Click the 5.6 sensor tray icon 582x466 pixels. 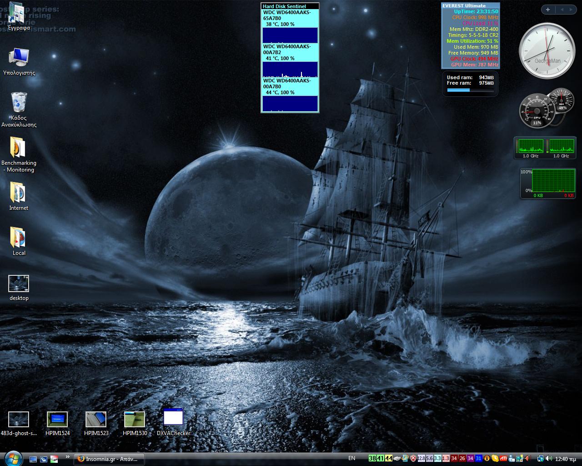429,458
